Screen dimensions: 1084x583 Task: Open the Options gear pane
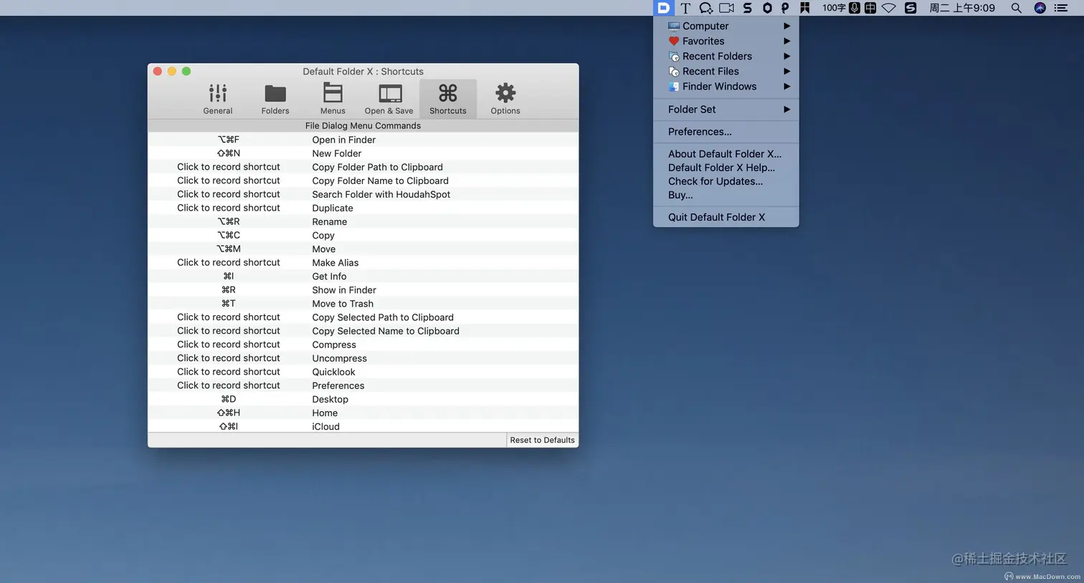click(505, 99)
